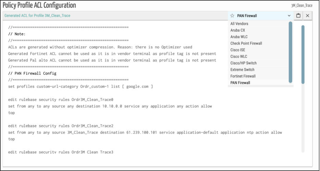The height and width of the screenshot is (171, 320).
Task: Select the Fortinet Firewall option
Action: [243, 76]
